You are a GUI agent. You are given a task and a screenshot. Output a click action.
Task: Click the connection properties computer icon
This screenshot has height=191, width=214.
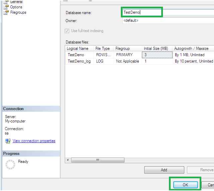(8, 141)
